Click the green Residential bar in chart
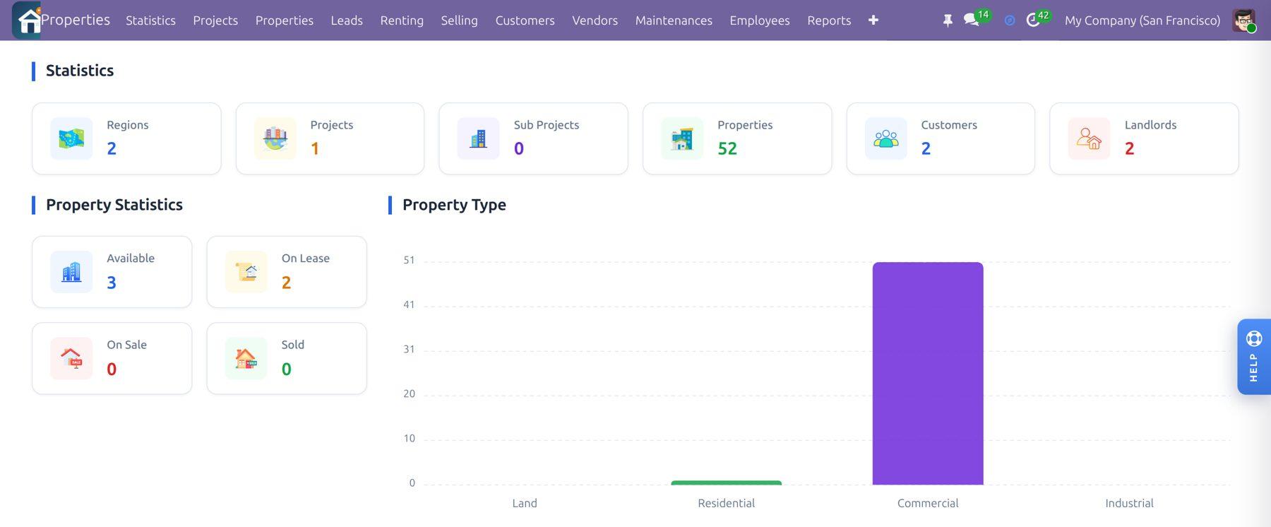The height and width of the screenshot is (527, 1271). coord(726,482)
